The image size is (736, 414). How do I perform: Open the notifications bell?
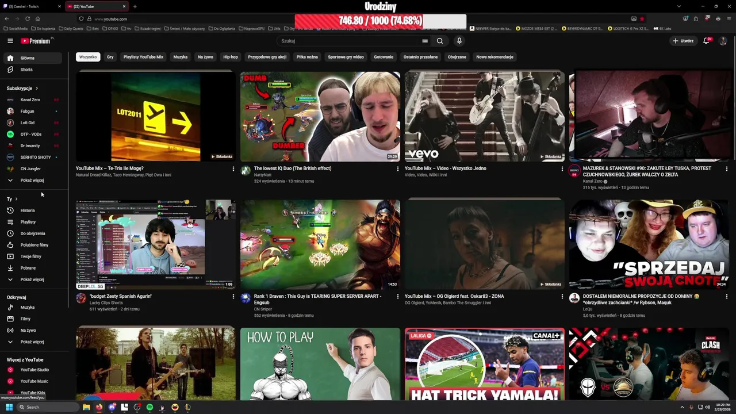tap(707, 41)
